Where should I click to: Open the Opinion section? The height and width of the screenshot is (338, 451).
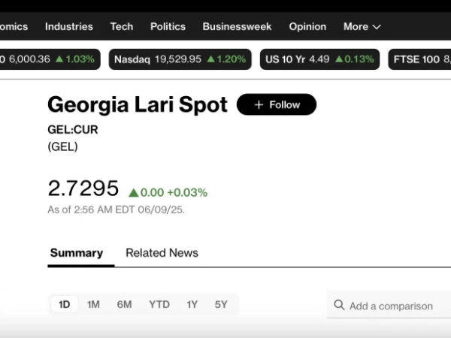[x=307, y=26]
